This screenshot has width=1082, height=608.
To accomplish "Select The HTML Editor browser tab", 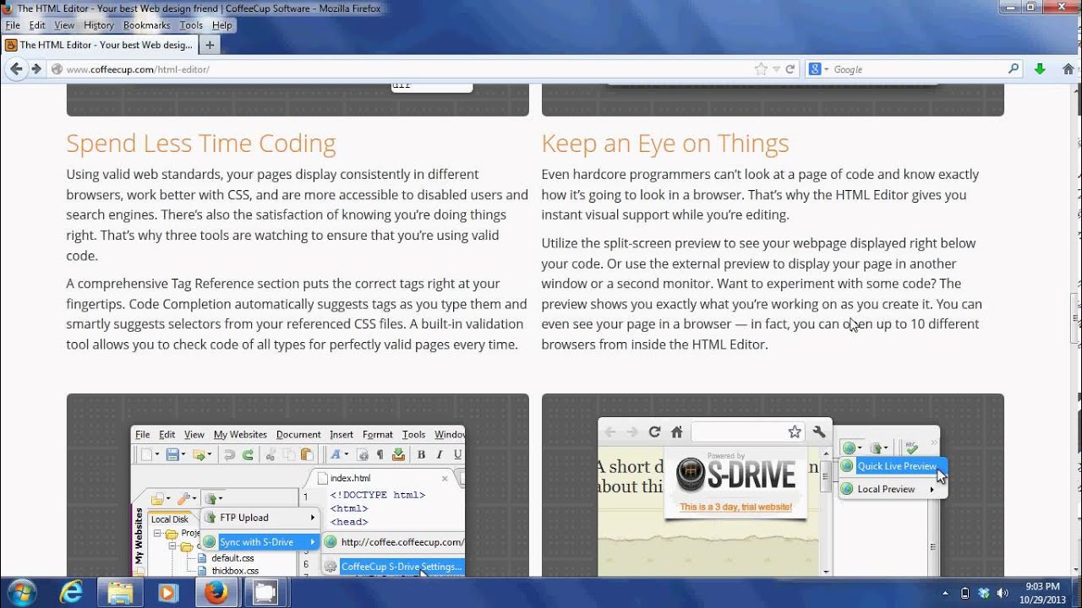I will tap(100, 45).
